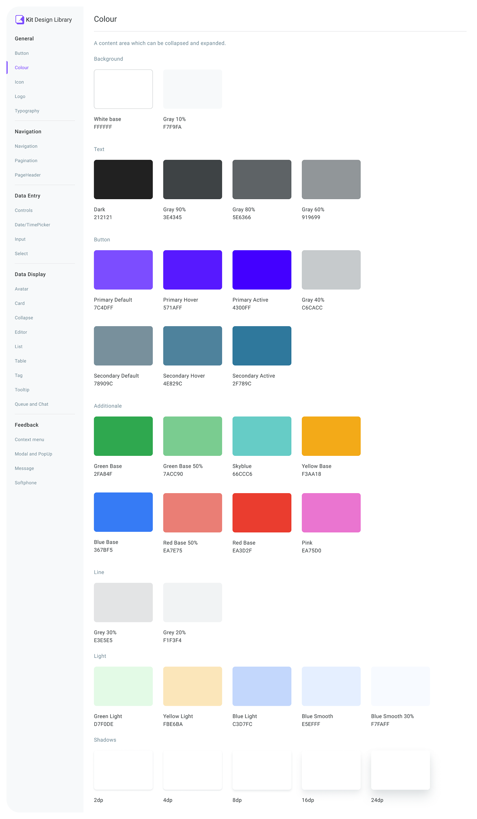
Task: Choose the Blue Base 367BF5 swatch
Action: point(123,512)
